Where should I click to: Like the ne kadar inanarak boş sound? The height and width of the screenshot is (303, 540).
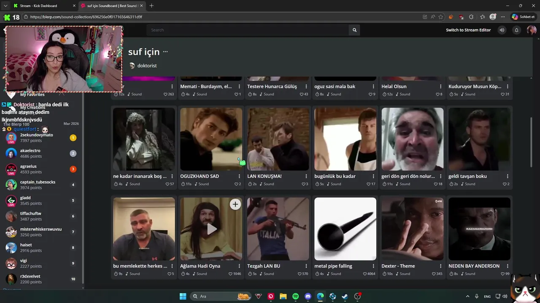167,184
